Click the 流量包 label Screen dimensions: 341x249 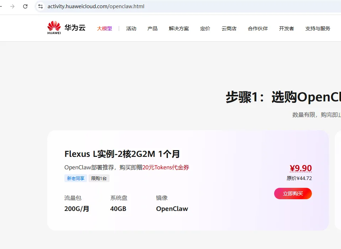click(73, 198)
